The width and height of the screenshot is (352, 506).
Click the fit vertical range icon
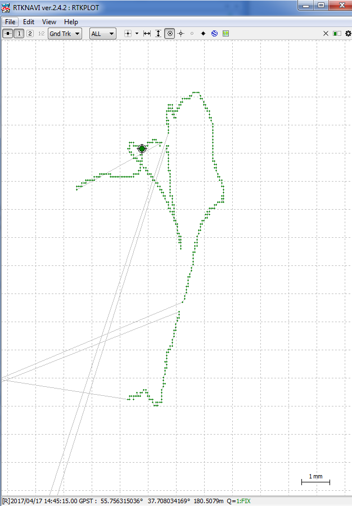click(x=158, y=34)
